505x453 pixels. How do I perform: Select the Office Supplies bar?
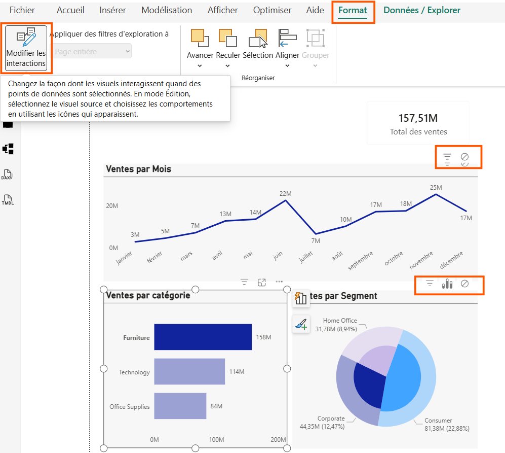click(x=180, y=406)
